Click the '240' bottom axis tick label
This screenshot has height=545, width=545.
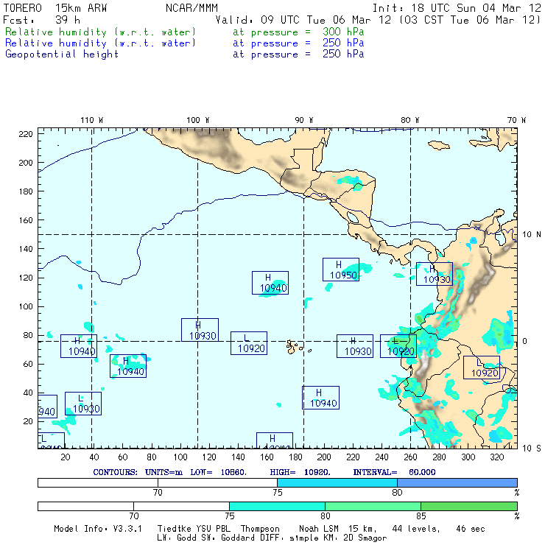(381, 457)
